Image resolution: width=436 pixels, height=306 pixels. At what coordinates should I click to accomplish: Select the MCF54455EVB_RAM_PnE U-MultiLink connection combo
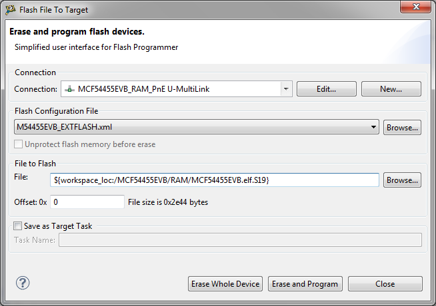(x=172, y=89)
